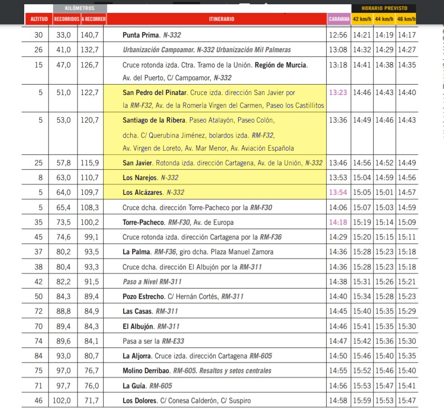Screen dimensions: 444x420
Task: Click the italic Paso a Nivel RM-311 entry
Action: (152, 282)
